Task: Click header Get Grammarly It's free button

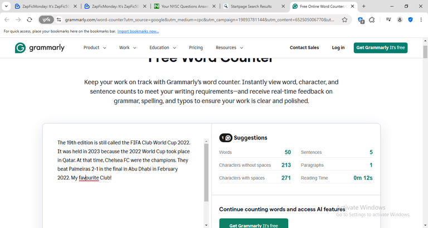Action: [381, 47]
